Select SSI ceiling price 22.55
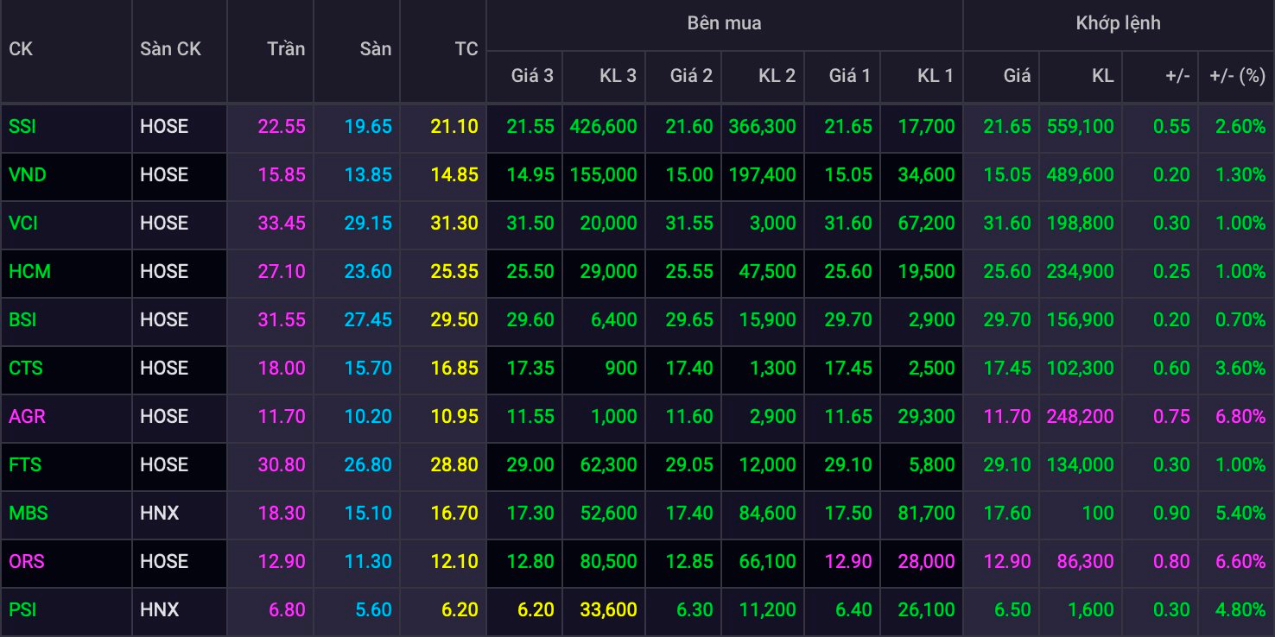 [282, 127]
